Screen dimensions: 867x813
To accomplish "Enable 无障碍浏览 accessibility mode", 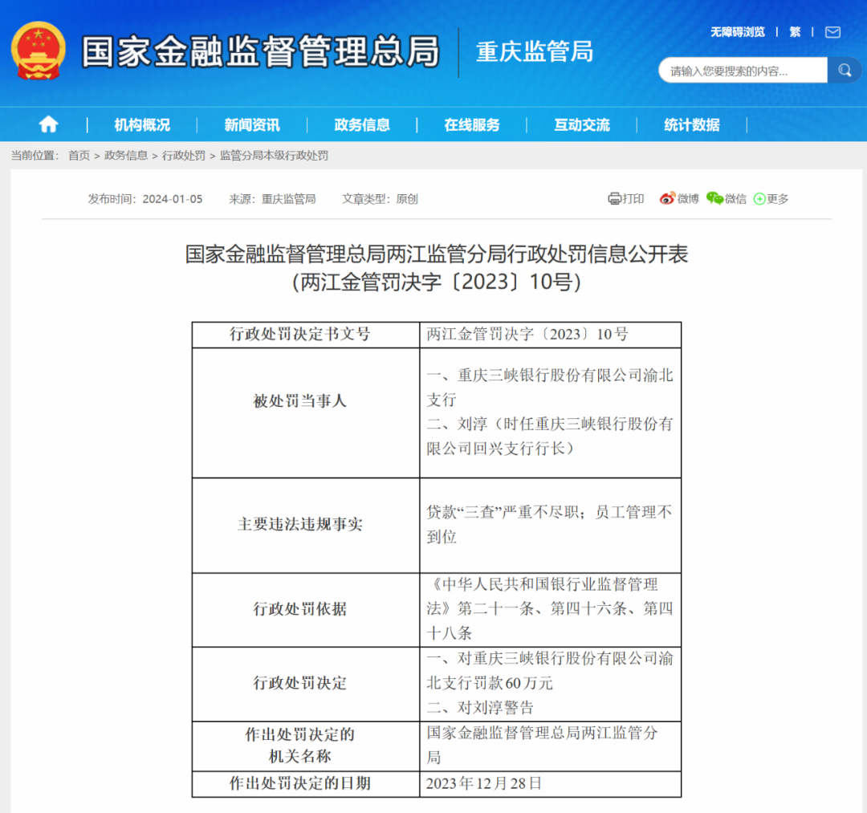I will 737,32.
